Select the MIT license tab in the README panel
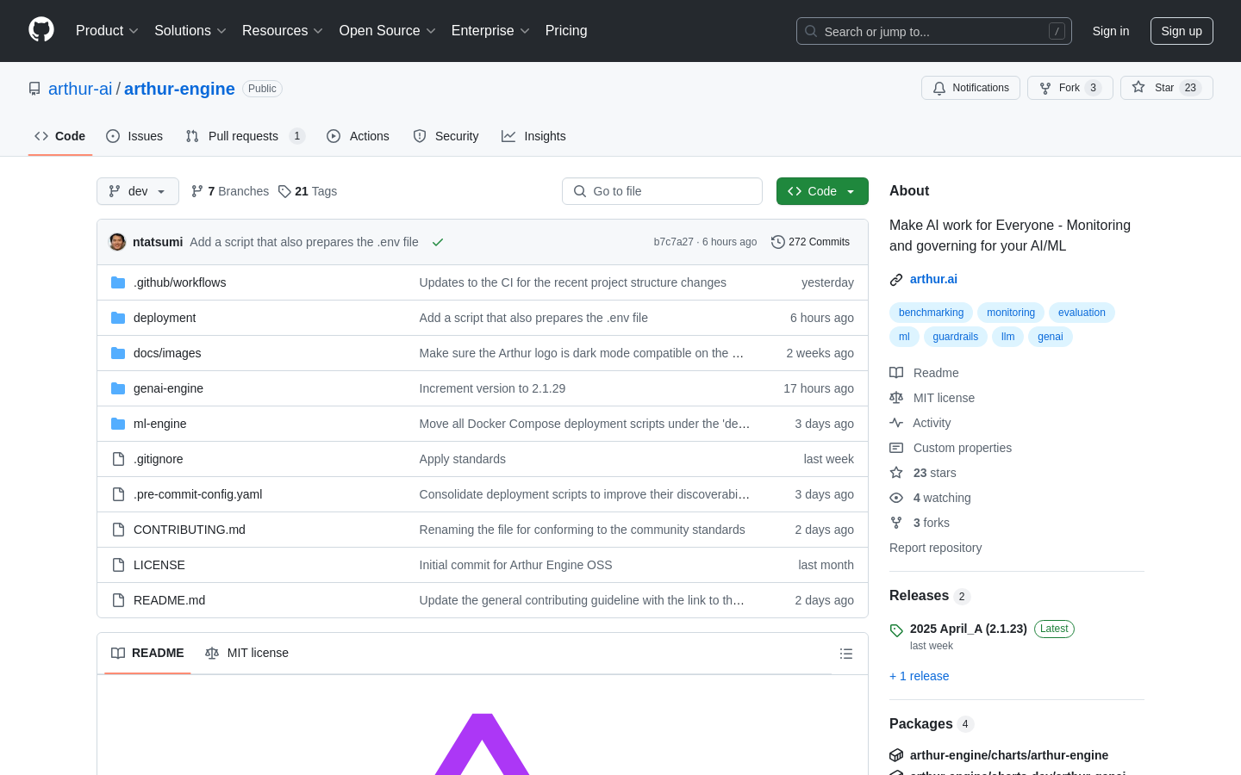 [246, 653]
